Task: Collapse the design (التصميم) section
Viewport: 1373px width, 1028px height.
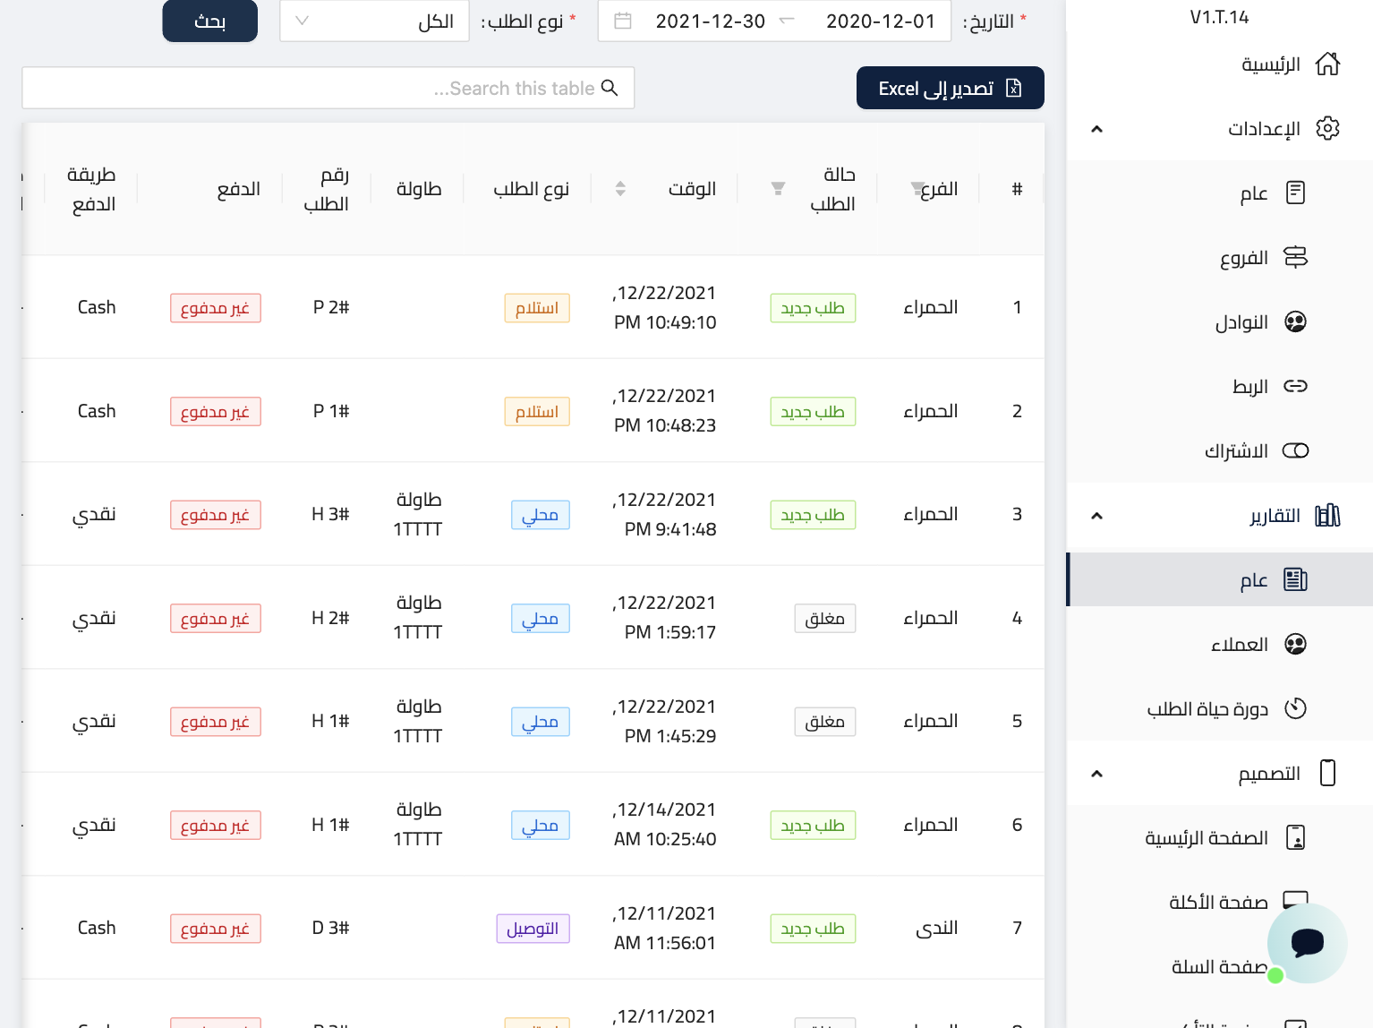Action: tap(1096, 774)
